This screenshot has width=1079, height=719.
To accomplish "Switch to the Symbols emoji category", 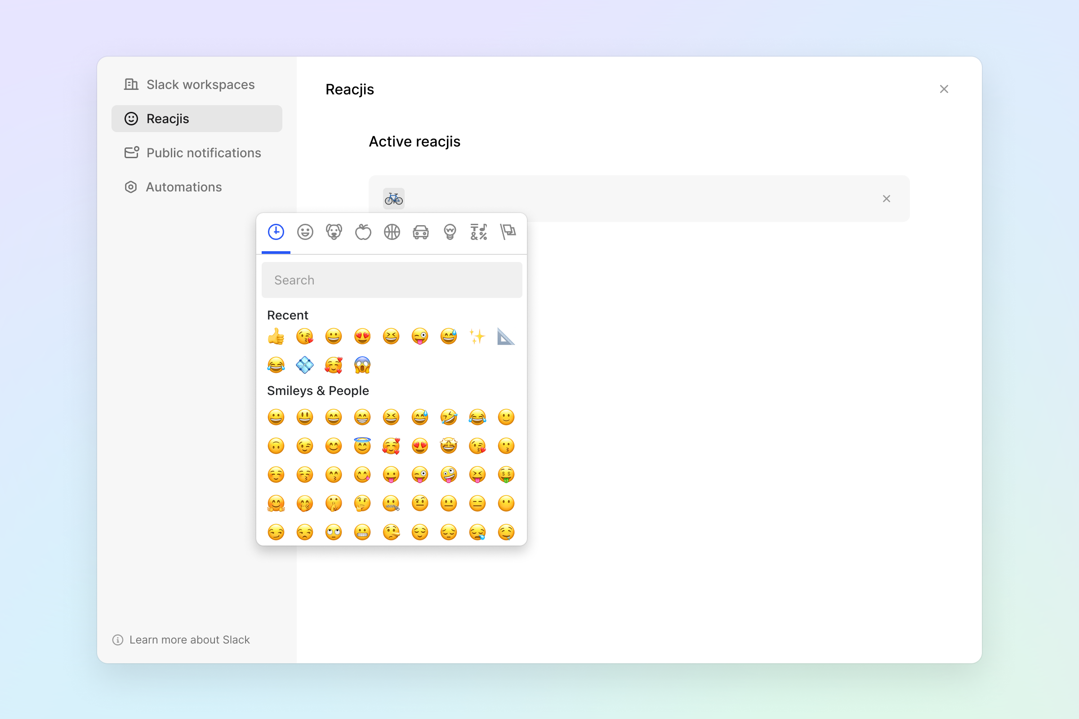I will pos(478,232).
